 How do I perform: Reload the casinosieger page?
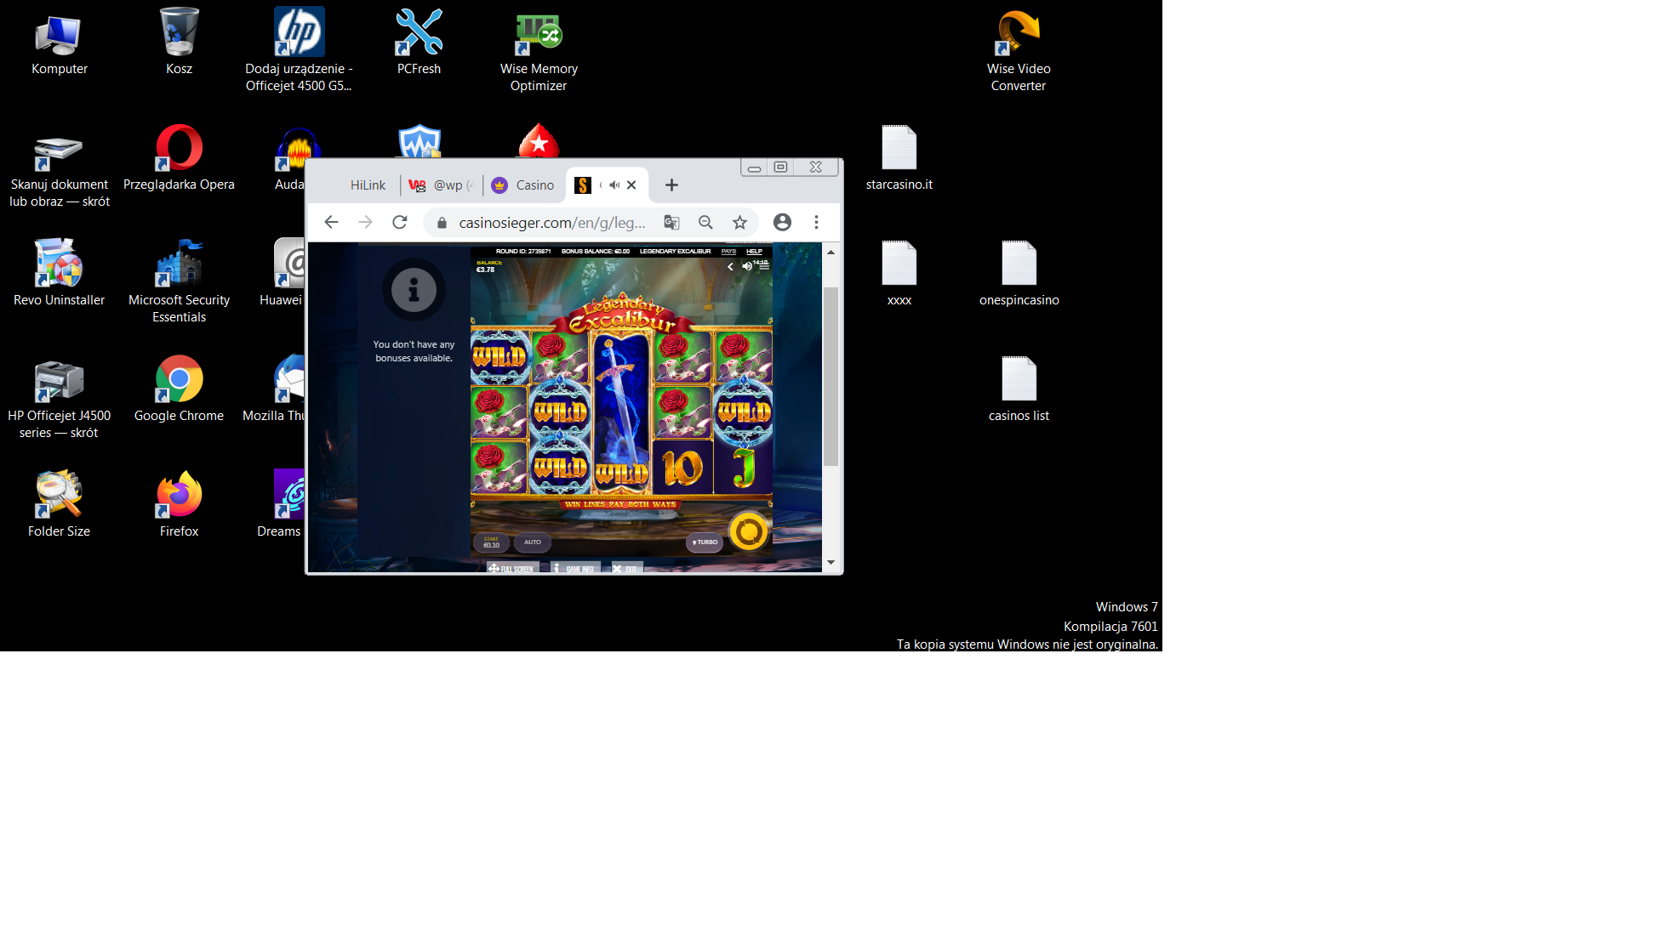(x=399, y=223)
